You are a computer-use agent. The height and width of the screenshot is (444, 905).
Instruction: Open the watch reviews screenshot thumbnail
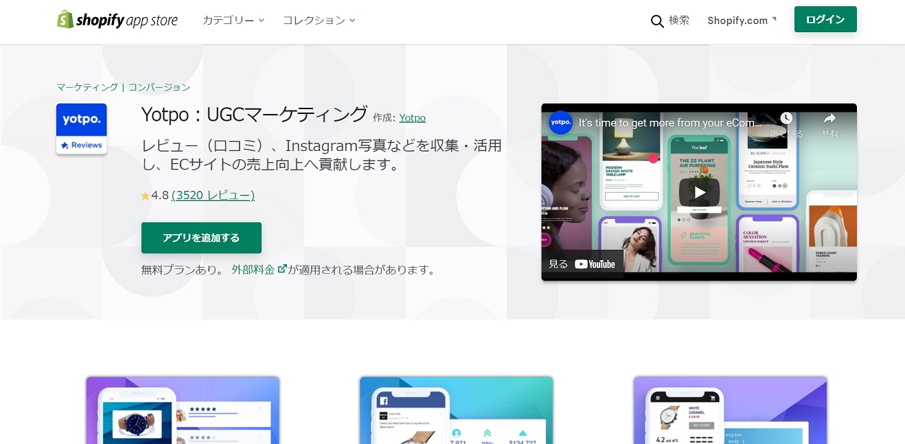[183, 410]
